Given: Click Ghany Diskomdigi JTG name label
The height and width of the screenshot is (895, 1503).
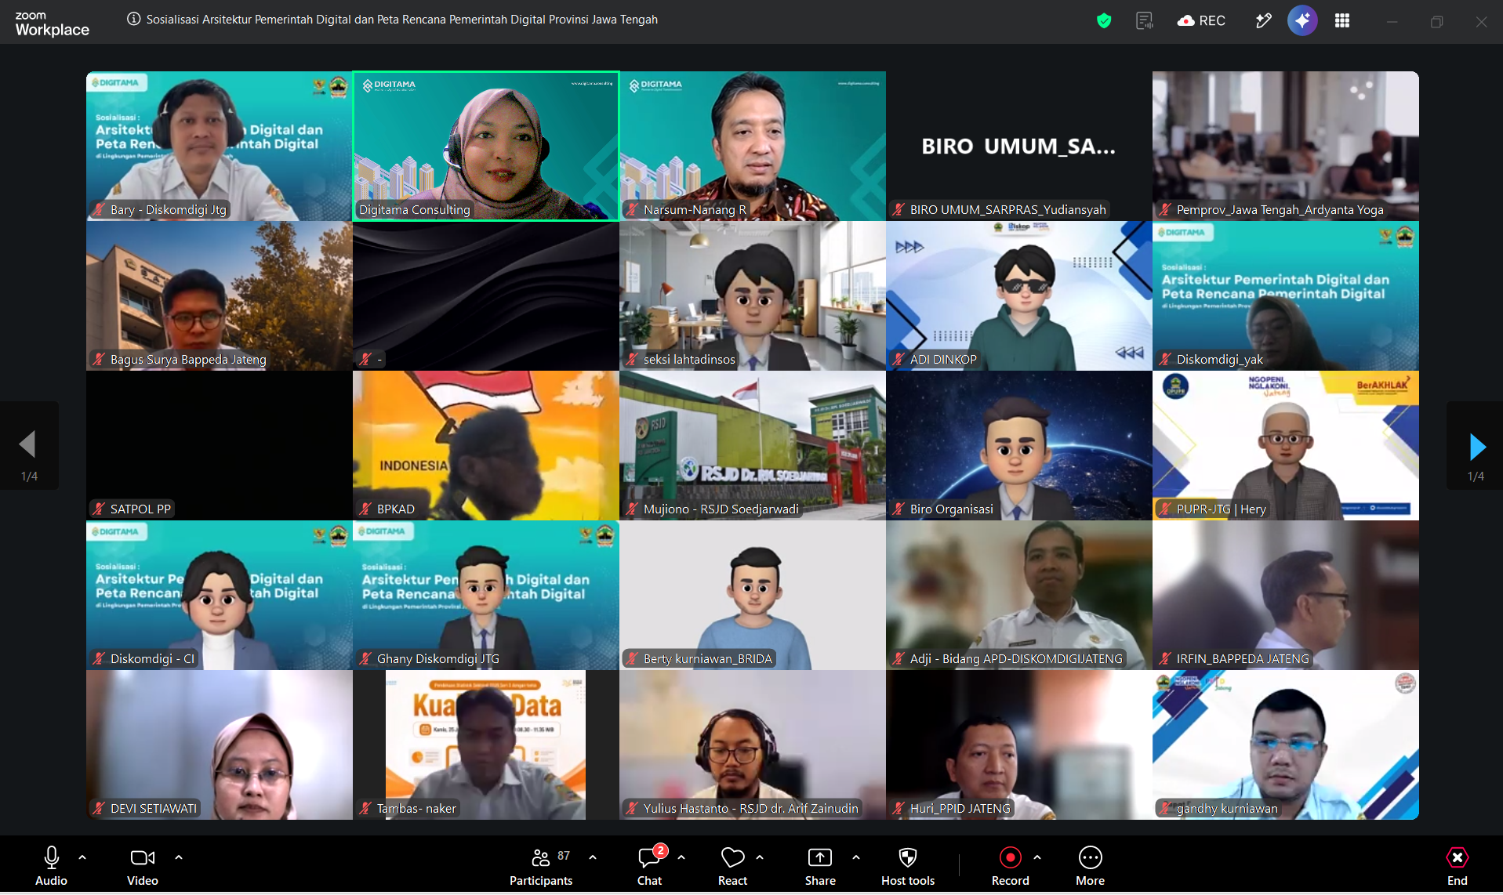Looking at the screenshot, I should click(x=437, y=659).
